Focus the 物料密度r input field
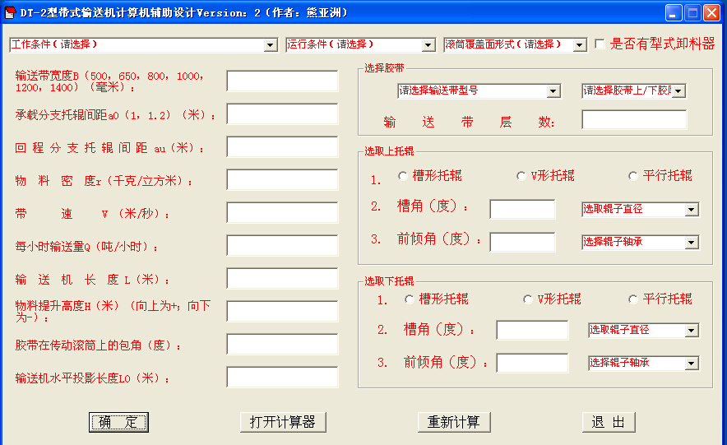The width and height of the screenshot is (727, 445). coord(282,180)
